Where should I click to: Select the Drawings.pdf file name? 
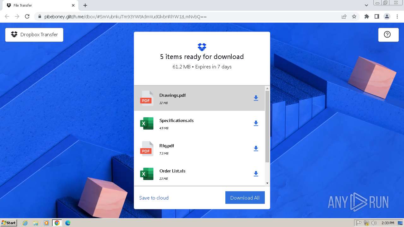click(x=172, y=95)
